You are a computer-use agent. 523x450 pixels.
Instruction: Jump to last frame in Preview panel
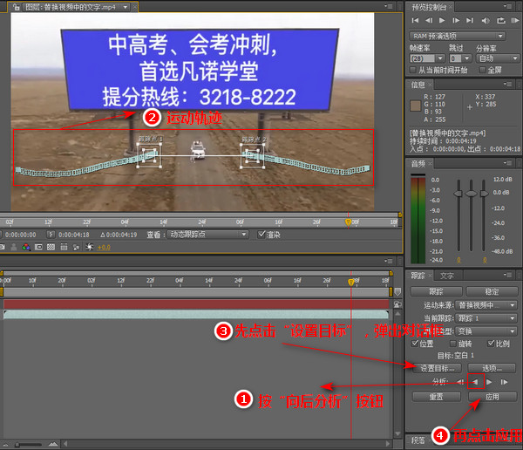pos(470,20)
